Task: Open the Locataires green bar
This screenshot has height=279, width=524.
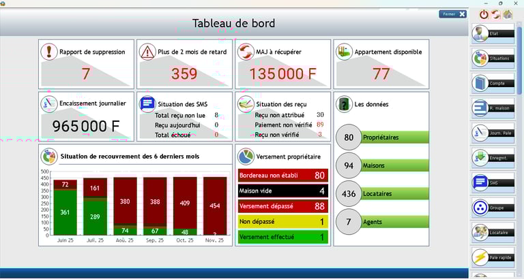Action: pos(394,194)
